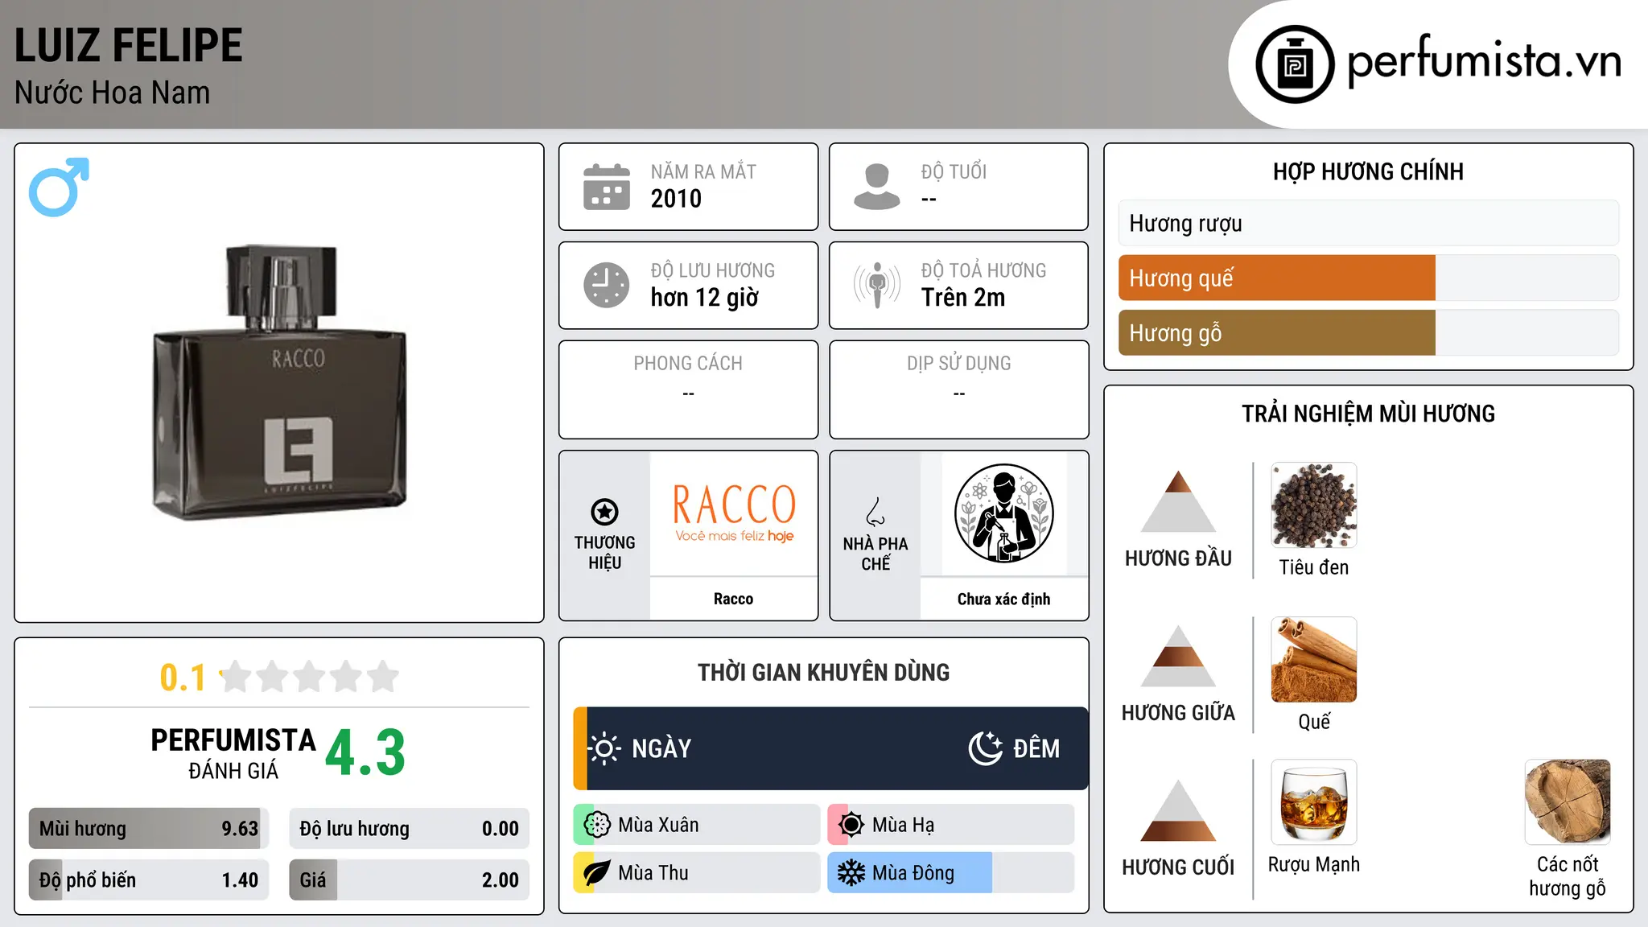Select the Racco perfume bottle image

280,381
